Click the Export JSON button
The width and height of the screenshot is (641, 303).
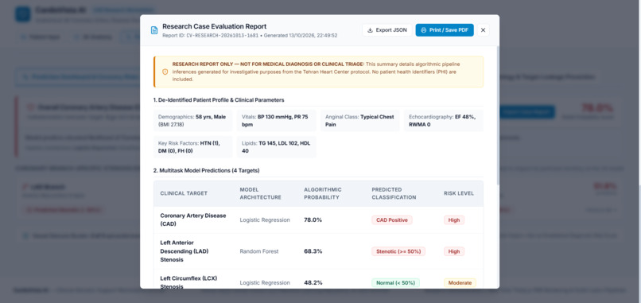tap(387, 30)
